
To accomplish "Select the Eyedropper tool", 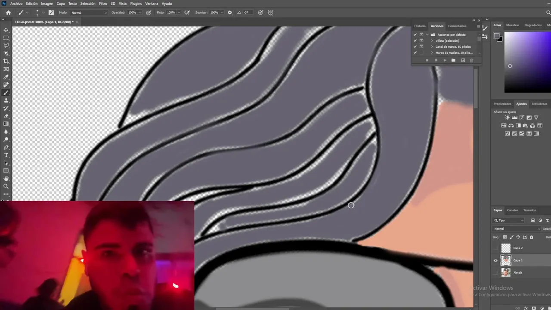I will [x=6, y=77].
